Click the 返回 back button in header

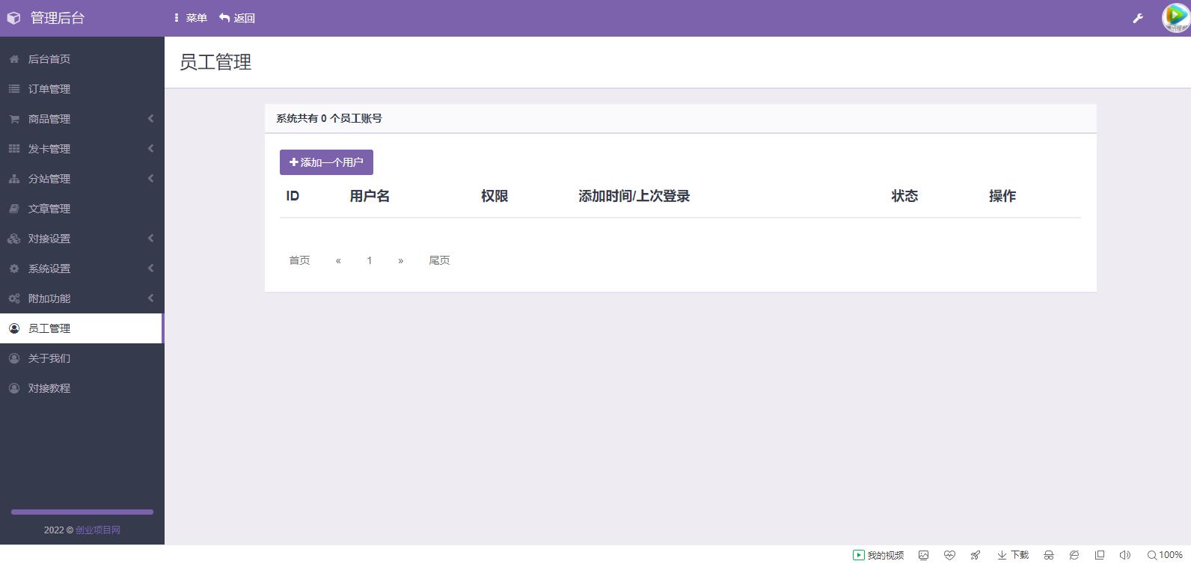[237, 18]
